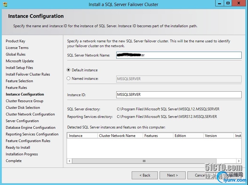
Task: Select the Default instance radio button
Action: click(68, 70)
